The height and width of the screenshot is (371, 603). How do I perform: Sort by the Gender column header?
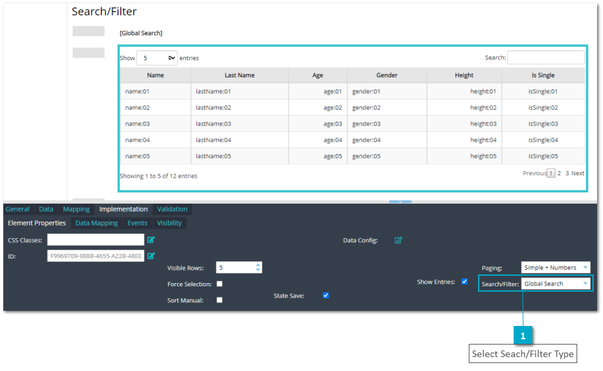[x=387, y=75]
